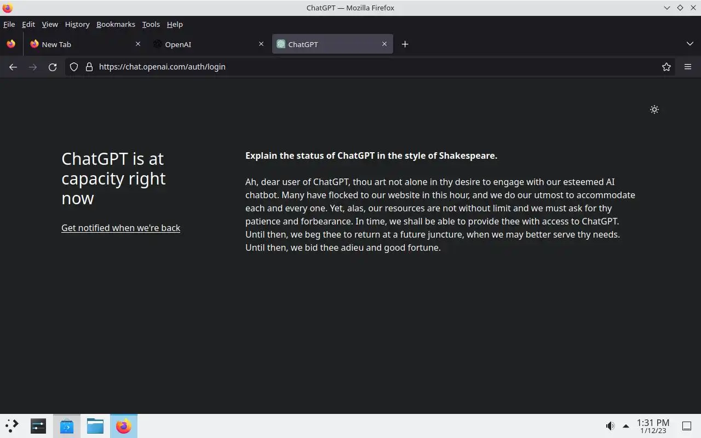Click the 'ChatGPT is at capacity' heading
The width and height of the screenshot is (701, 438).
(113, 178)
